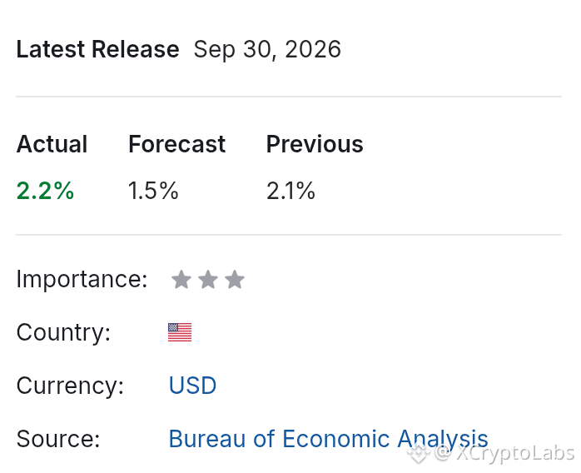Open the USD currency link
Viewport: 581px width, 473px height.
point(192,386)
